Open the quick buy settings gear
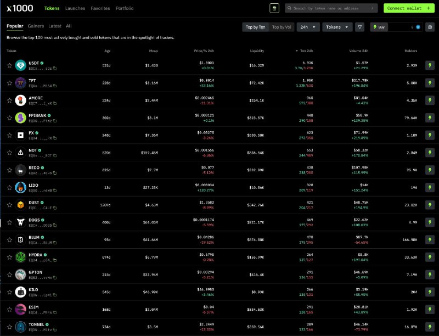 (430, 26)
